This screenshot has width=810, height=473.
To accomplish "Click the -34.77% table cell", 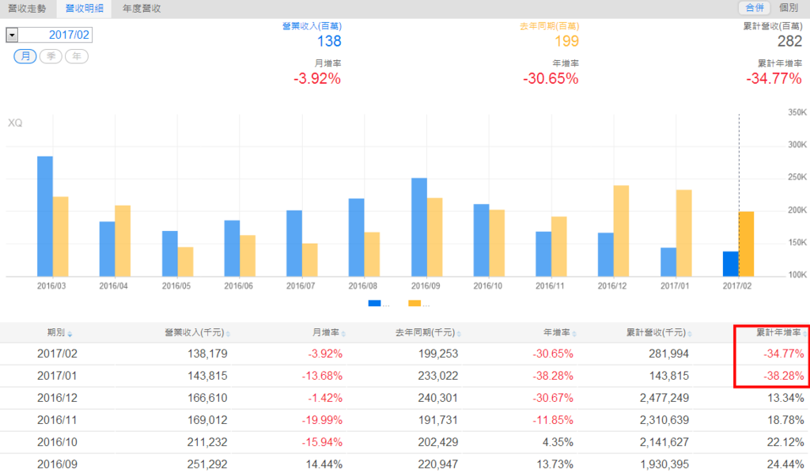I will click(x=784, y=354).
